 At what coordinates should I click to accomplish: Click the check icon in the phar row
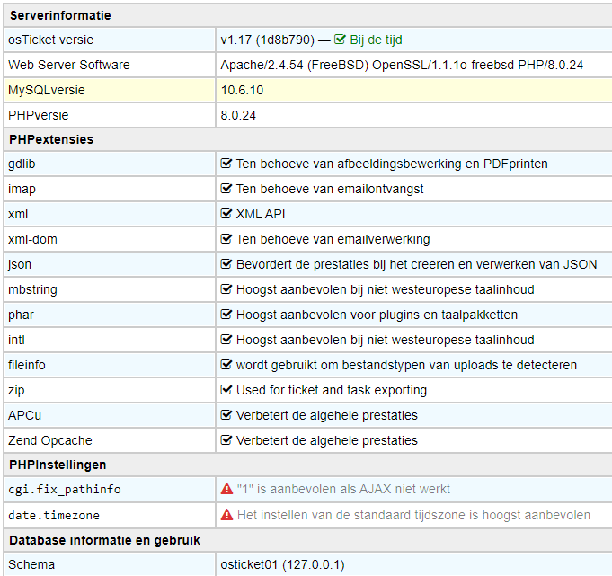[226, 315]
